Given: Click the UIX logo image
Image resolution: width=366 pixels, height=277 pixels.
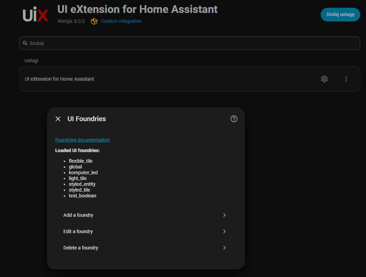Looking at the screenshot, I should [35, 15].
